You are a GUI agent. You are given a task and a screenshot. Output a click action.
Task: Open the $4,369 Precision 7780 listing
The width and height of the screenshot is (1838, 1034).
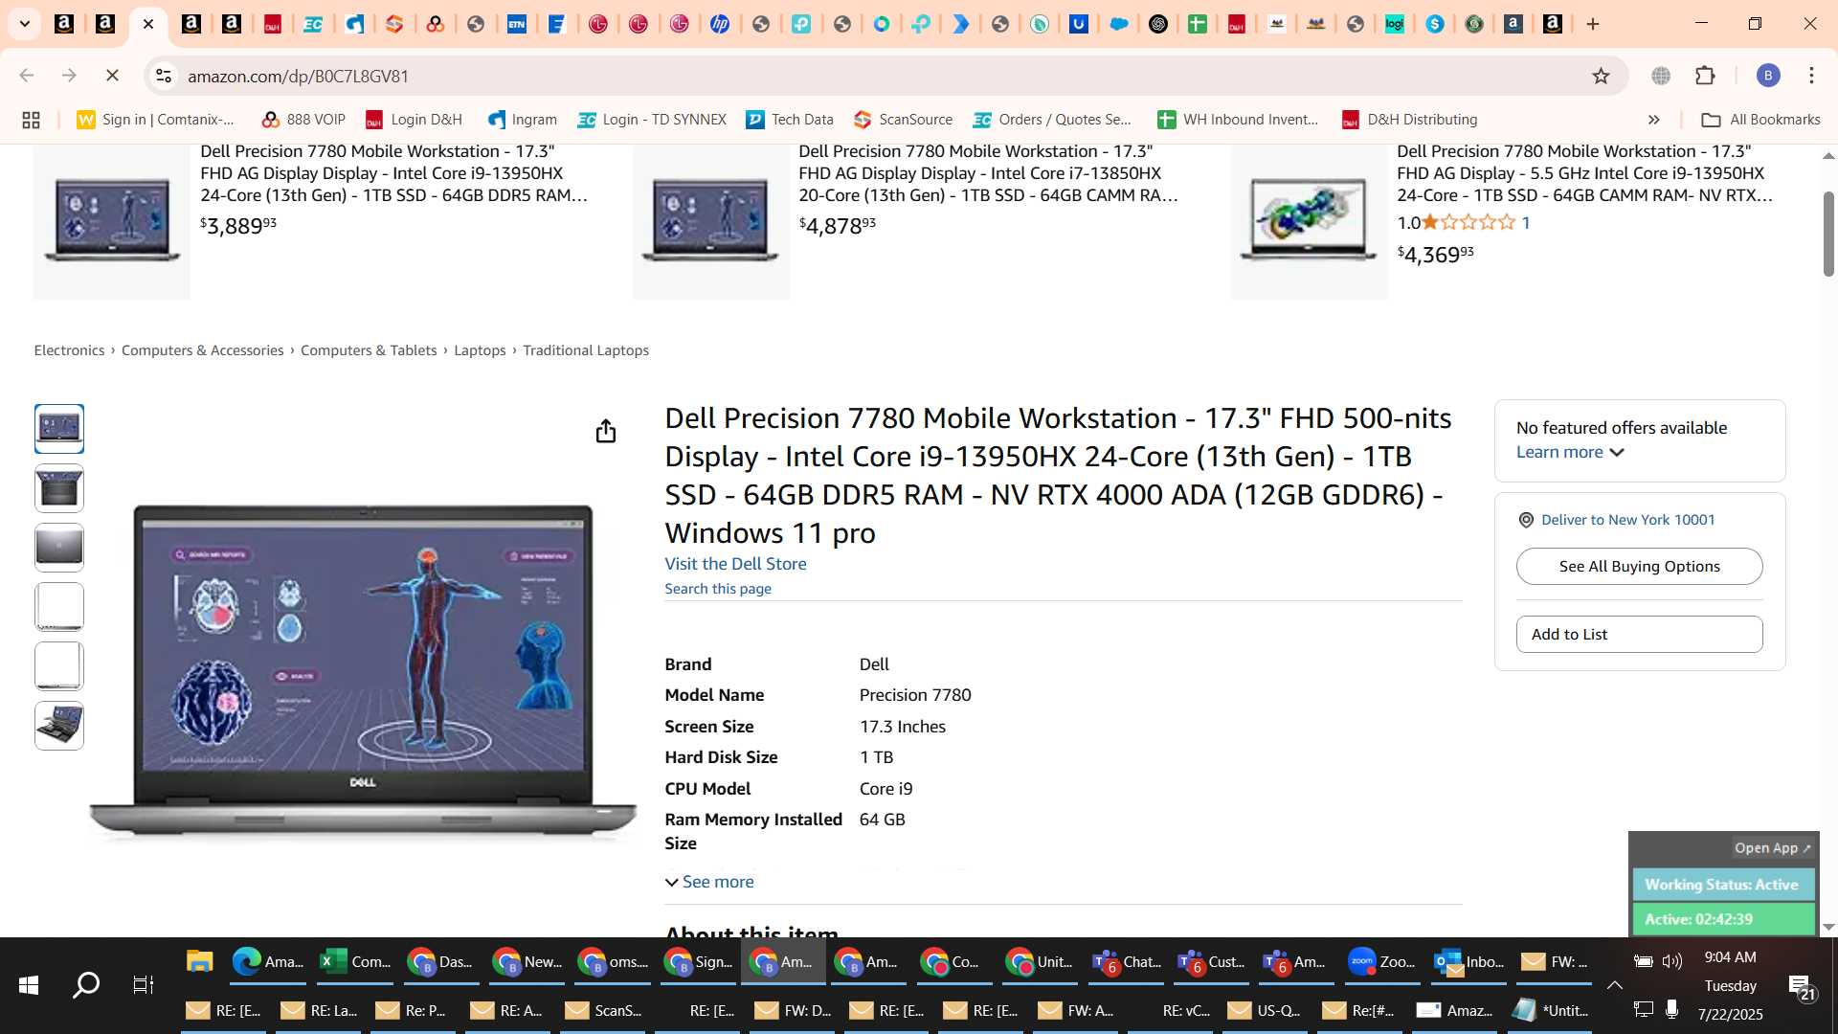[x=1584, y=173]
